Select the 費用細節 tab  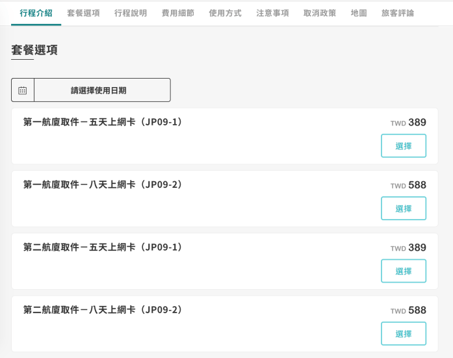tap(178, 13)
